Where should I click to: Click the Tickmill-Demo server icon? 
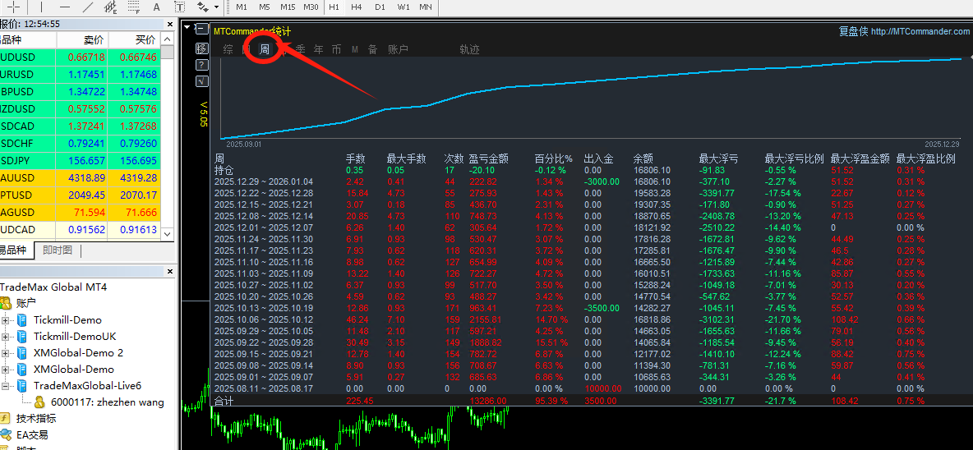pyautogui.click(x=22, y=320)
